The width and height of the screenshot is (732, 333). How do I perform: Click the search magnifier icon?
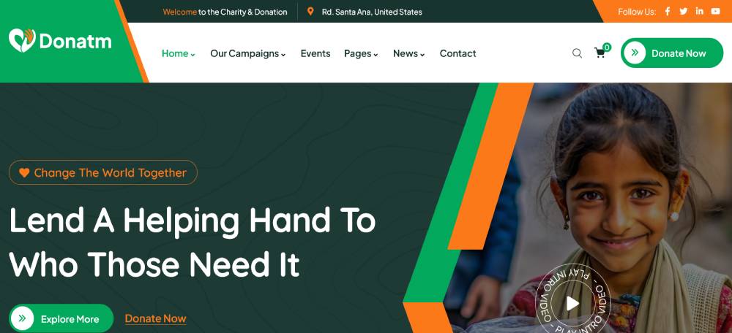pyautogui.click(x=577, y=53)
